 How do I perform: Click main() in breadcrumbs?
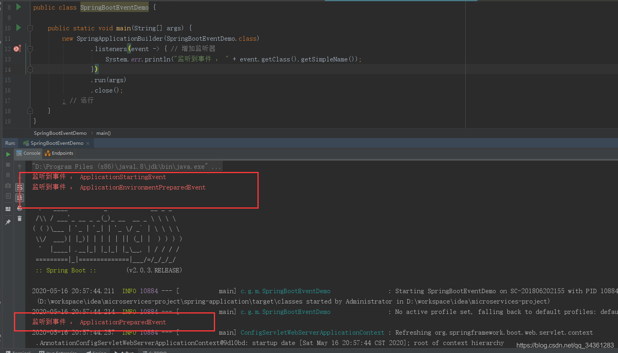click(104, 133)
